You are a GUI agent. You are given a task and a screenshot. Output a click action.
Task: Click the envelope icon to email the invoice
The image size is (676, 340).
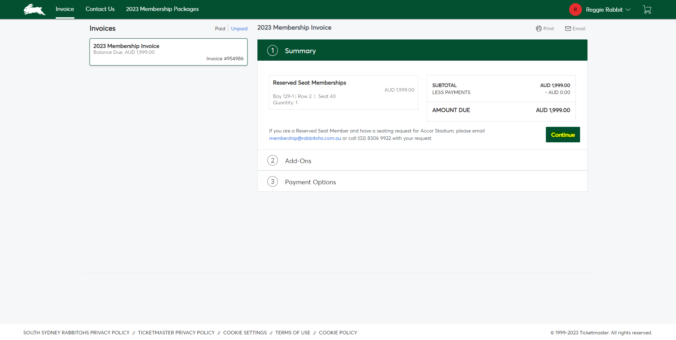(x=567, y=29)
